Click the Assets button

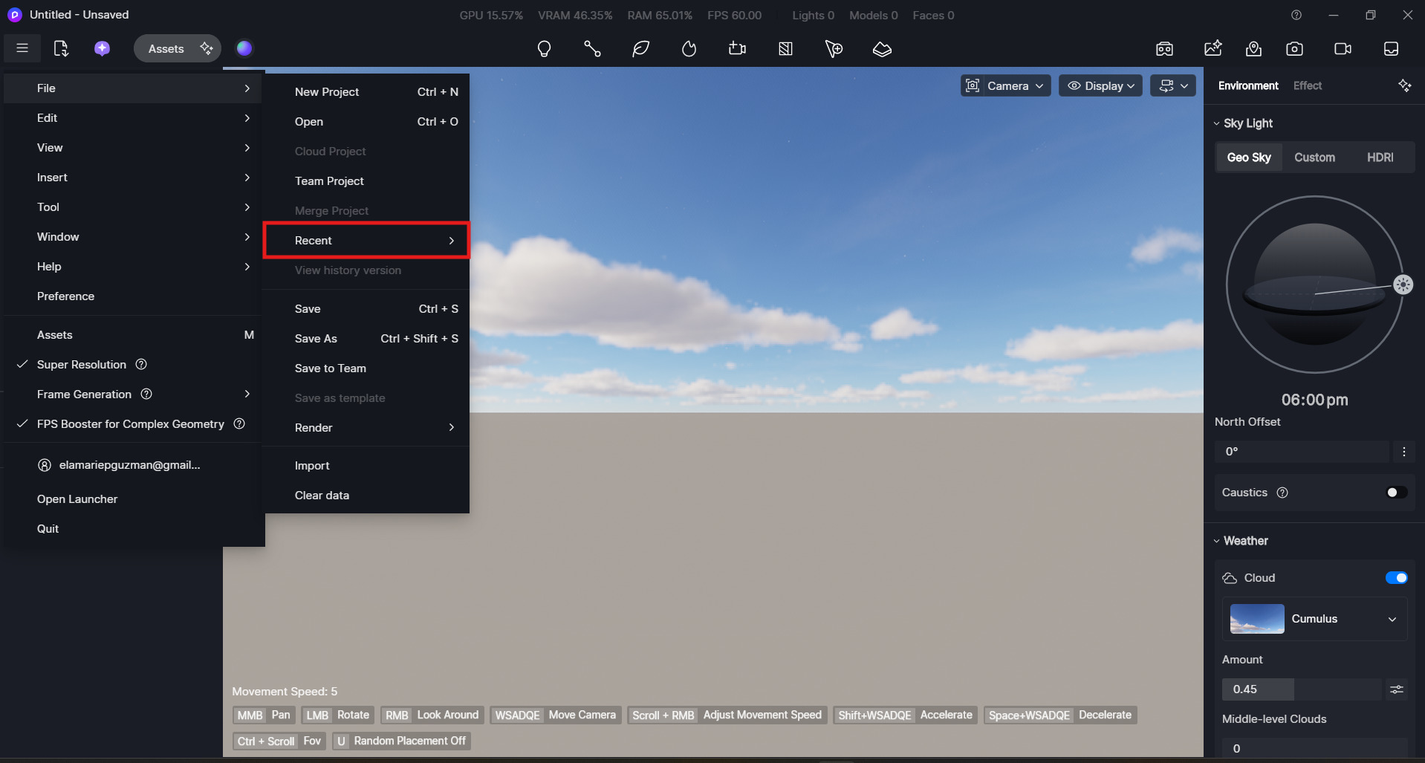point(166,49)
